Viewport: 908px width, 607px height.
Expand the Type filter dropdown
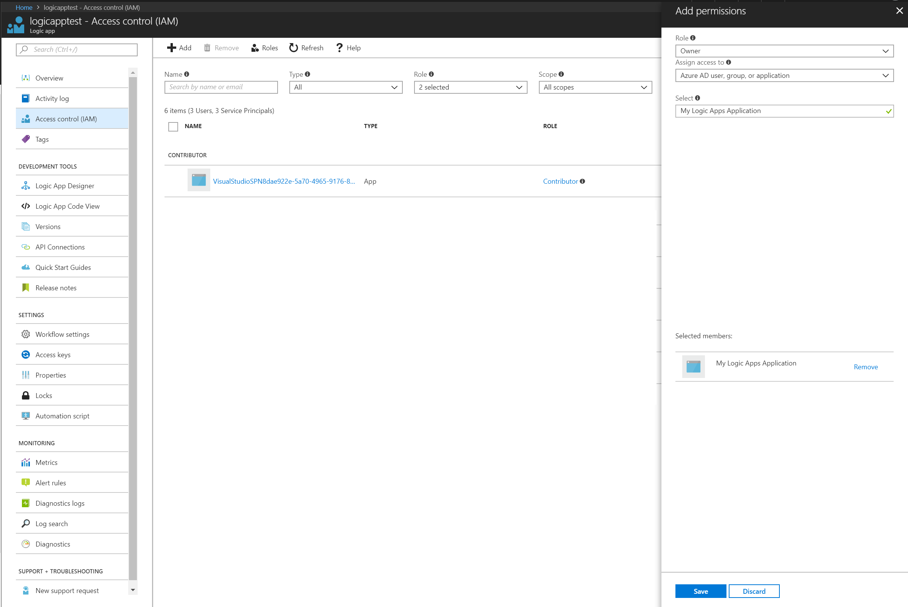346,87
